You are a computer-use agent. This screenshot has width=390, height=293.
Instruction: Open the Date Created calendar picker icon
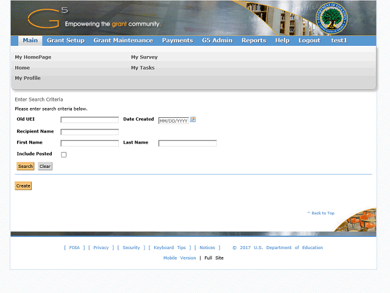click(x=193, y=120)
